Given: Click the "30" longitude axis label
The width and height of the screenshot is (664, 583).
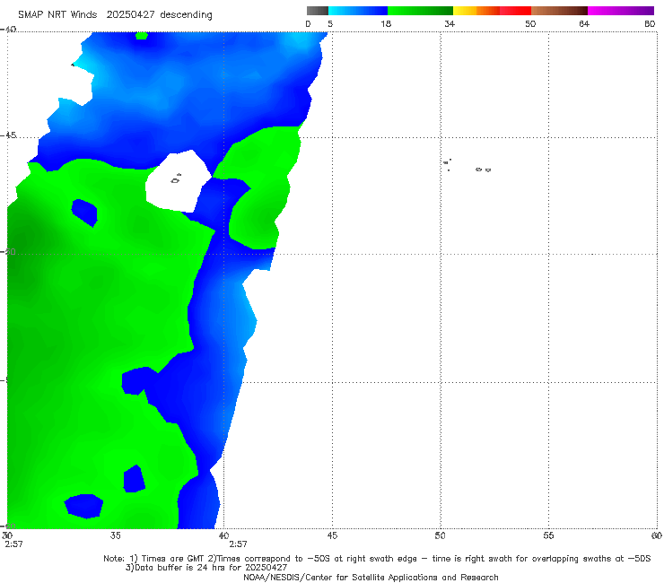Looking at the screenshot, I should tap(7, 535).
